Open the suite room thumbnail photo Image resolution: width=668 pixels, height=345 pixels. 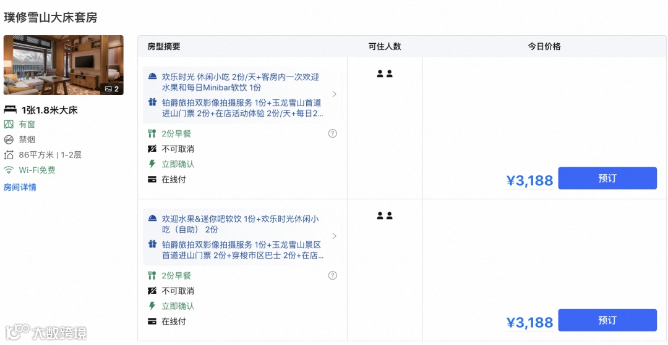point(64,65)
